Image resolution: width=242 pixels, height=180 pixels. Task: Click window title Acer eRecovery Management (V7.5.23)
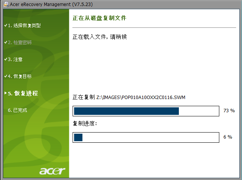click(51, 4)
